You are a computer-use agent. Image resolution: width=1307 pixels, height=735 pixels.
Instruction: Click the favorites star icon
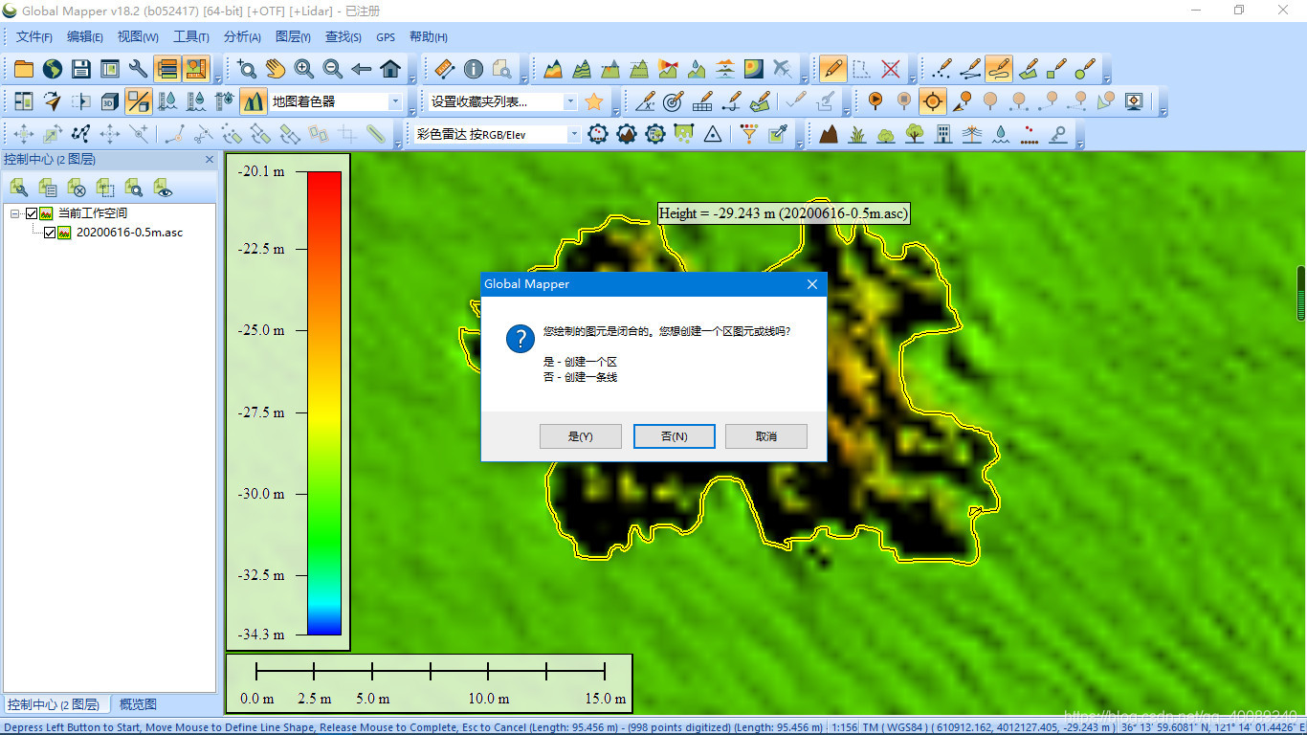click(x=594, y=101)
